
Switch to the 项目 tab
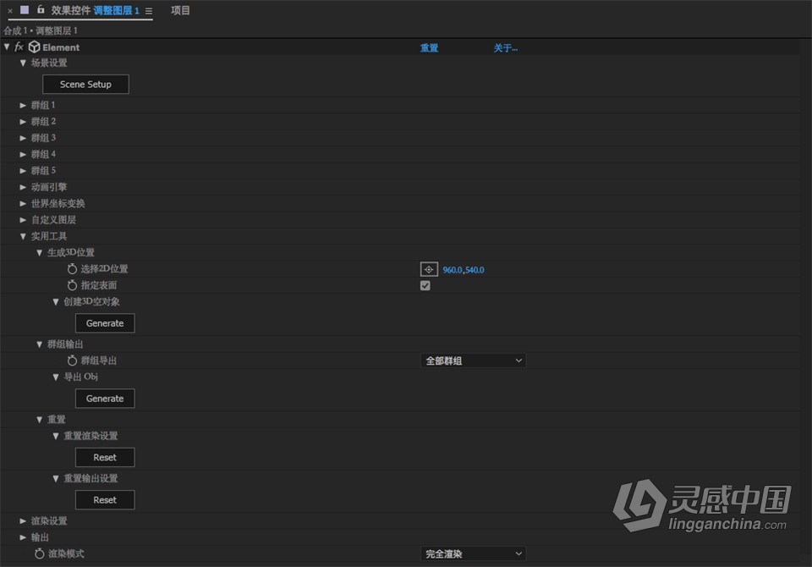(180, 10)
